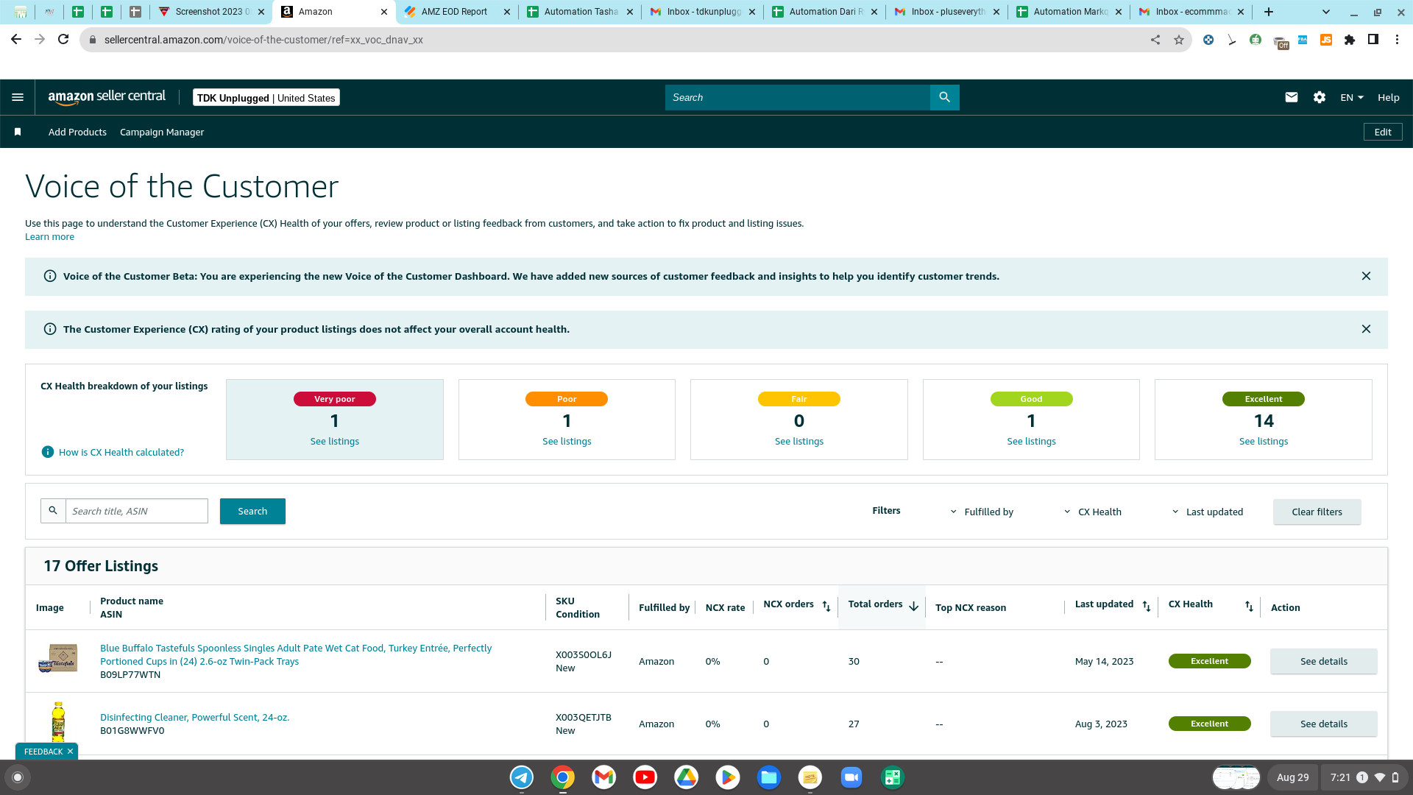Image resolution: width=1413 pixels, height=795 pixels.
Task: Expand the browser tab search chevron
Action: pos(1326,12)
